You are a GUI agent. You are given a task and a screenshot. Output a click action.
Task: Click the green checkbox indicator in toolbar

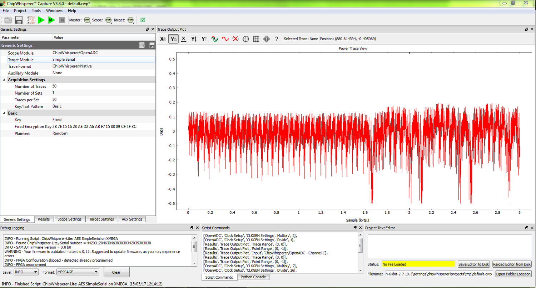143,20
